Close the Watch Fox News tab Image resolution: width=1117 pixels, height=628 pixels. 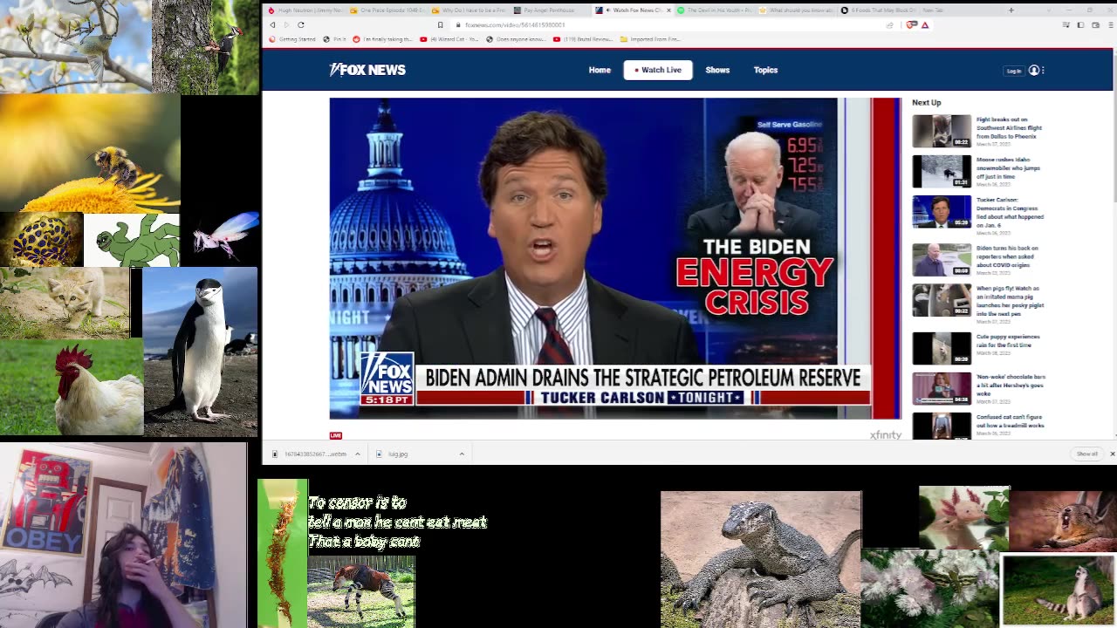coord(668,10)
